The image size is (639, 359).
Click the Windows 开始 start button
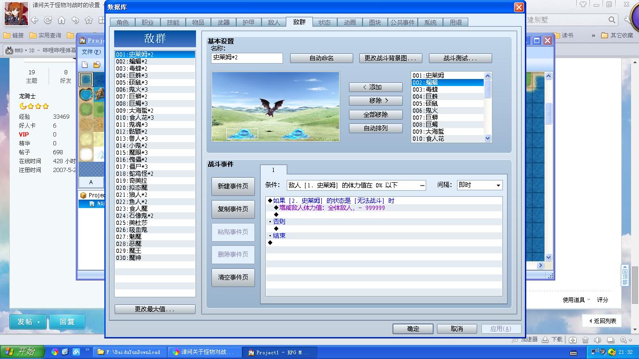point(22,352)
